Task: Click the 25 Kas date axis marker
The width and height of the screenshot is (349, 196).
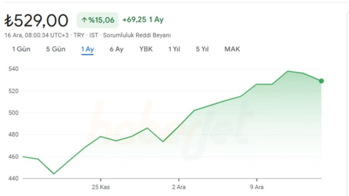Action: tap(100, 187)
